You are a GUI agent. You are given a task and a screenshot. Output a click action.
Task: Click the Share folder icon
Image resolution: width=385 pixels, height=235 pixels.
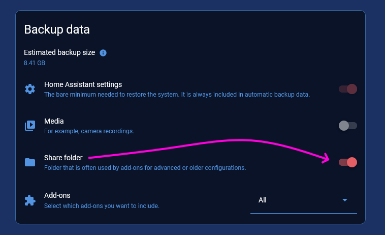30,162
